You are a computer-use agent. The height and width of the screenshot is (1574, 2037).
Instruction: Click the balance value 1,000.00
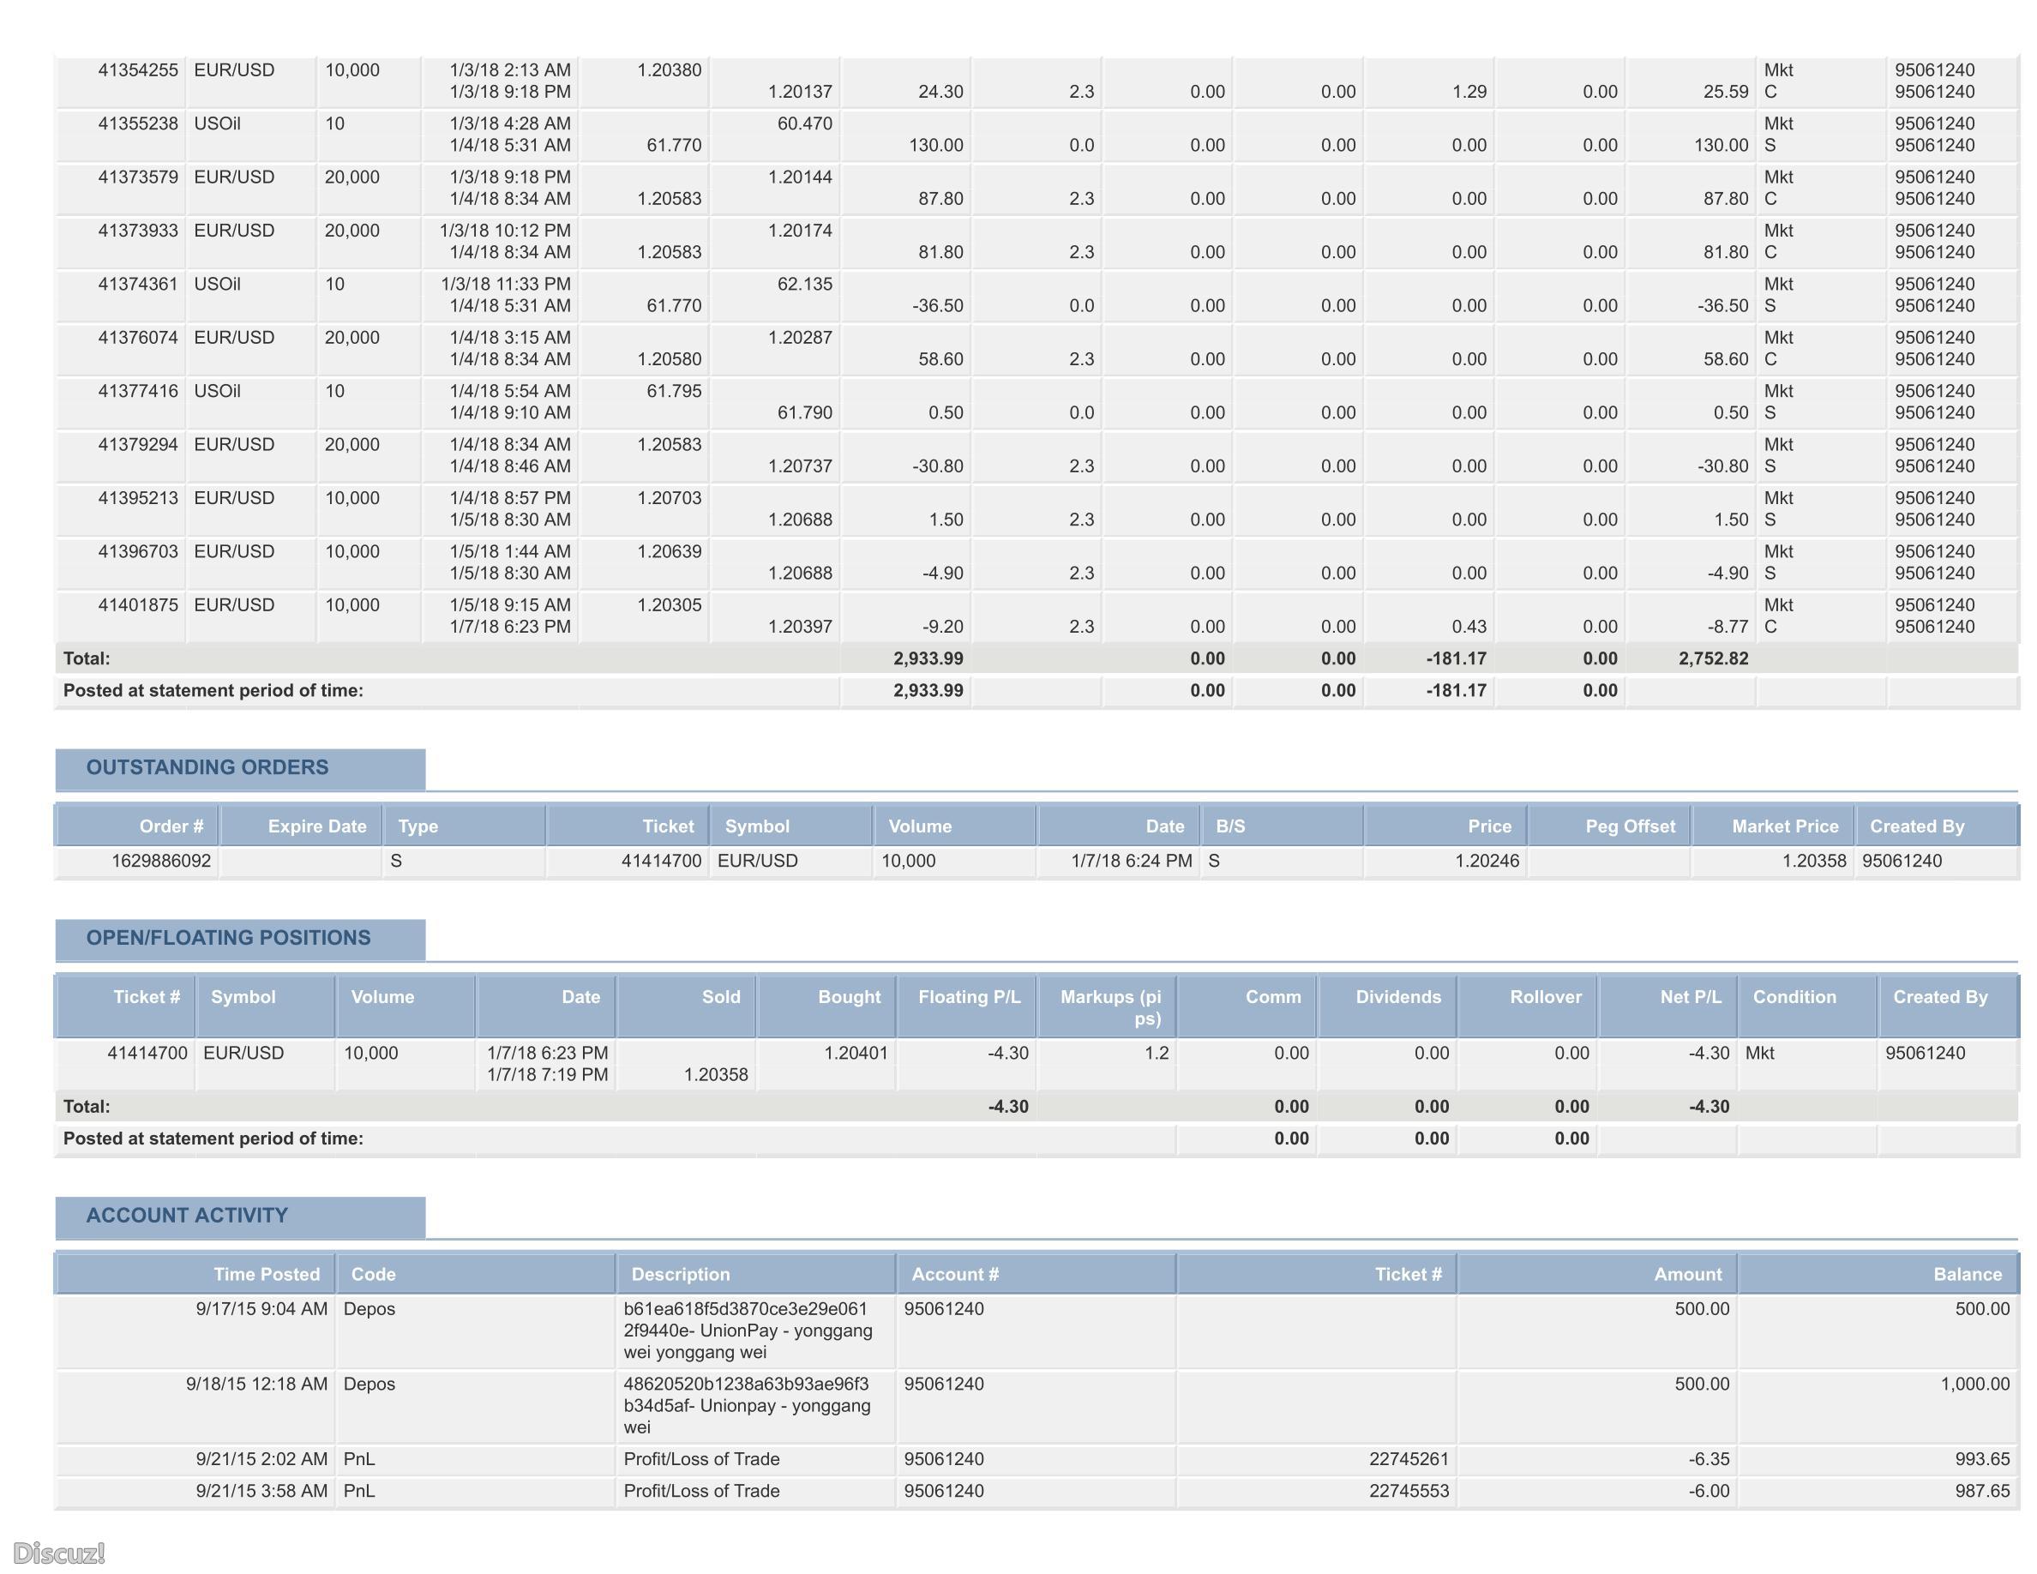click(1974, 1384)
